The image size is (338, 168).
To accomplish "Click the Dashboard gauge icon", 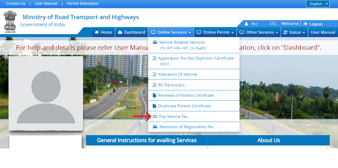I will click(120, 32).
